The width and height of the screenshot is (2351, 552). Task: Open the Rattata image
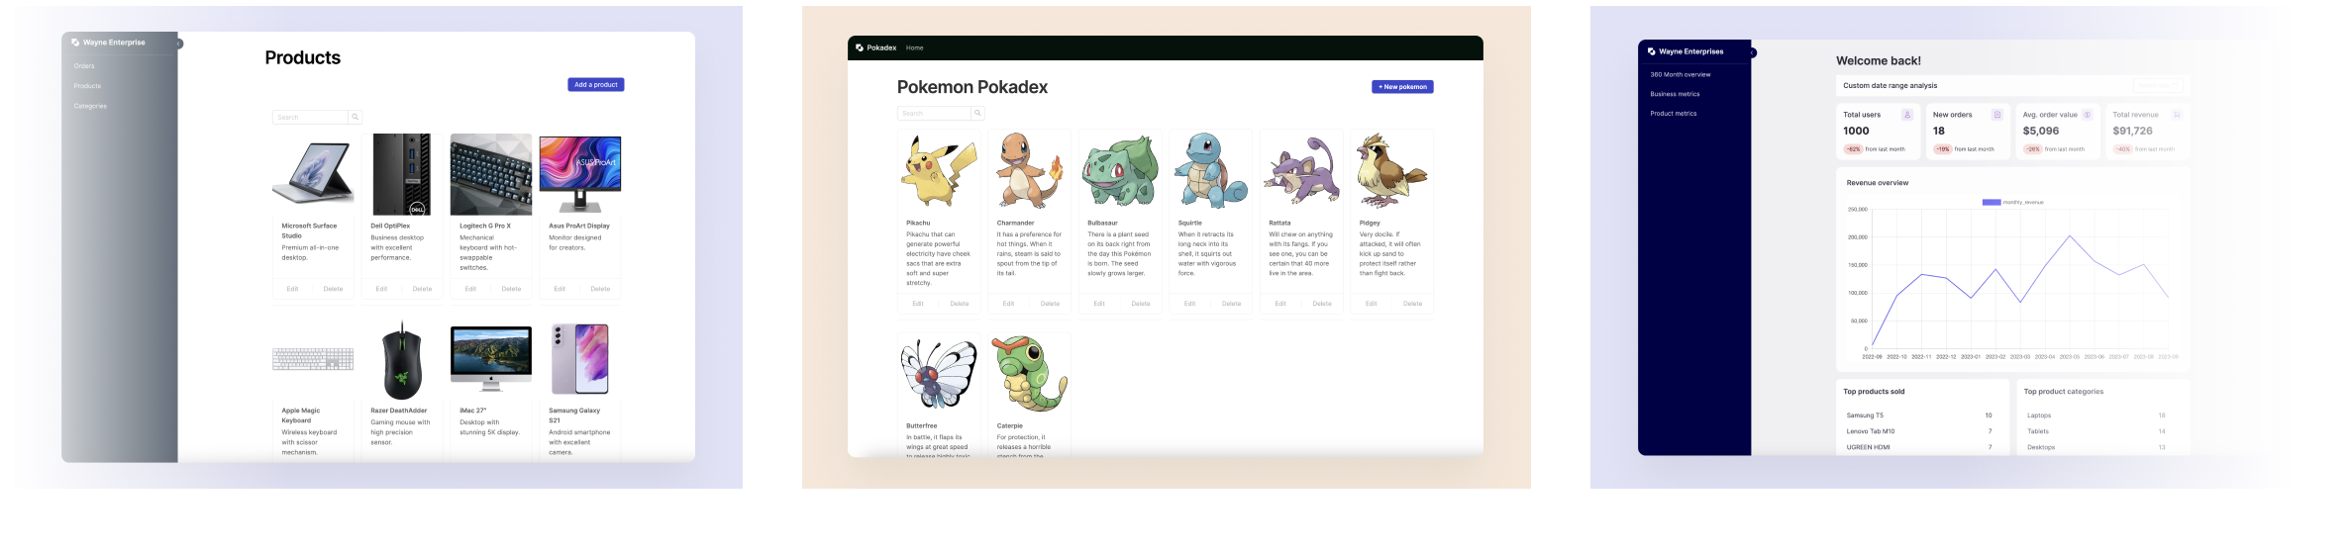1301,170
